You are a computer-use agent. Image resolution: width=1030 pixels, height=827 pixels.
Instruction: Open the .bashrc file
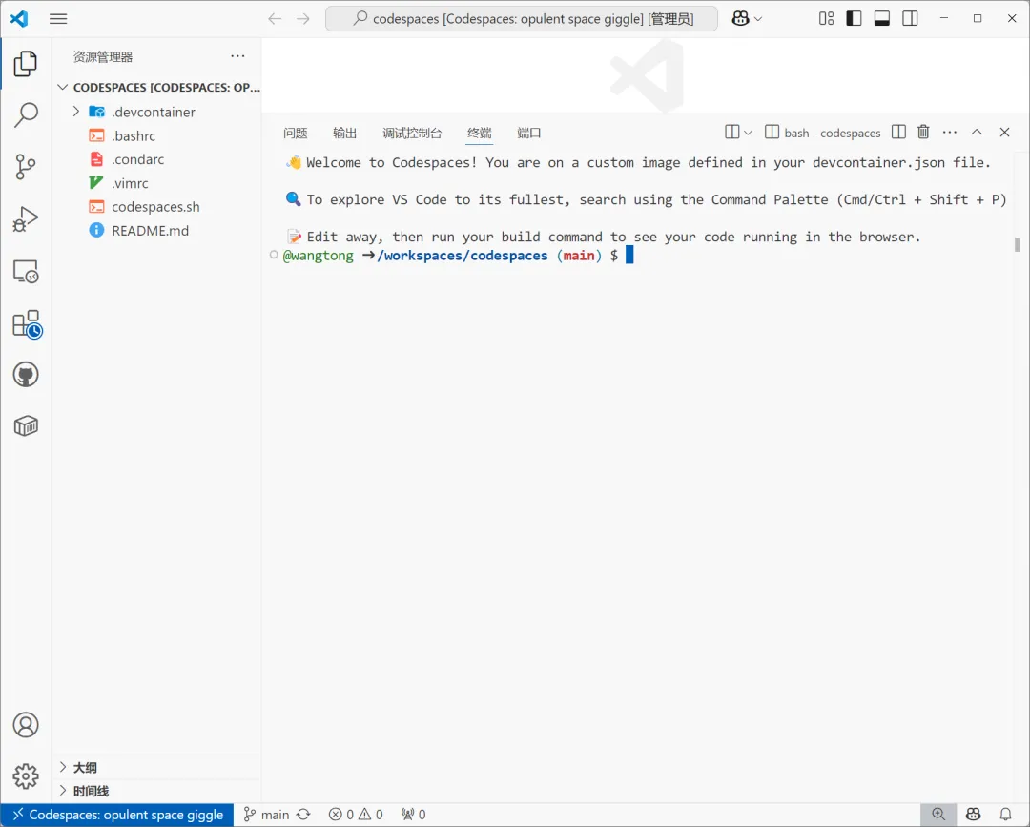156,136
